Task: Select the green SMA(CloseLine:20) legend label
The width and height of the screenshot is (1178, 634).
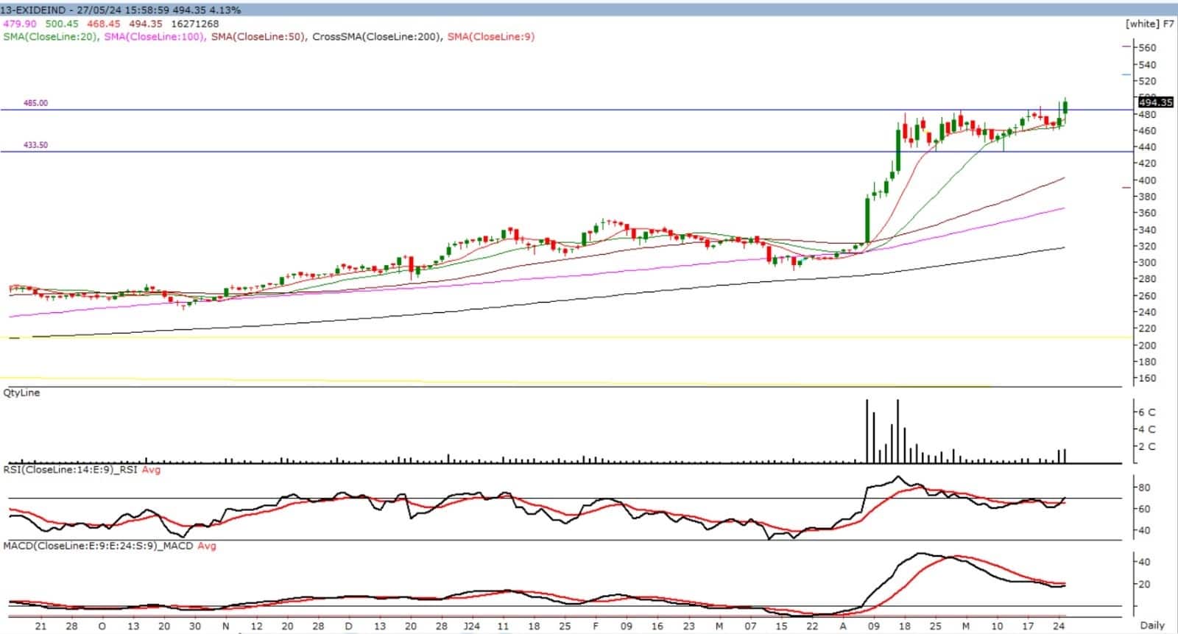Action: click(50, 36)
